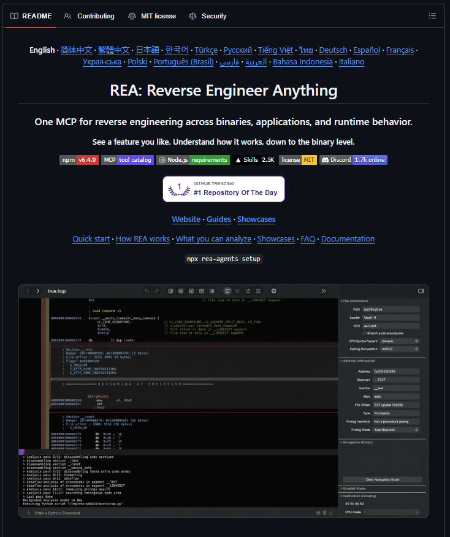Switch README to 简体中文

coord(77,50)
